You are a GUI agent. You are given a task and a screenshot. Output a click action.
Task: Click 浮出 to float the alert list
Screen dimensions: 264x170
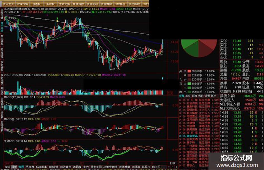213,96
